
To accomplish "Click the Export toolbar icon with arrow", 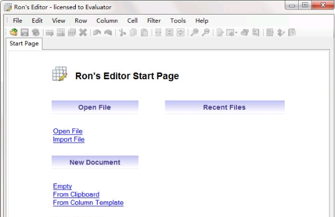I will 230,32.
